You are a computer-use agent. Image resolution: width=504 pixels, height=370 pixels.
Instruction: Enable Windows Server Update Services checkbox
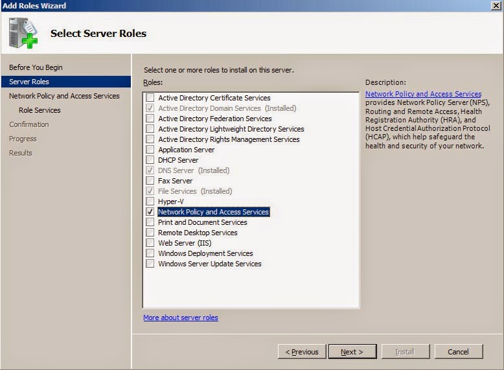tap(150, 264)
